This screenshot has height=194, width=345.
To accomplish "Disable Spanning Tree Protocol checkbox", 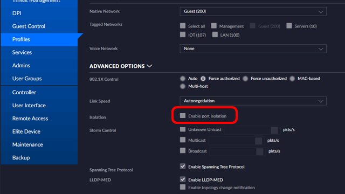I will click(x=183, y=167).
